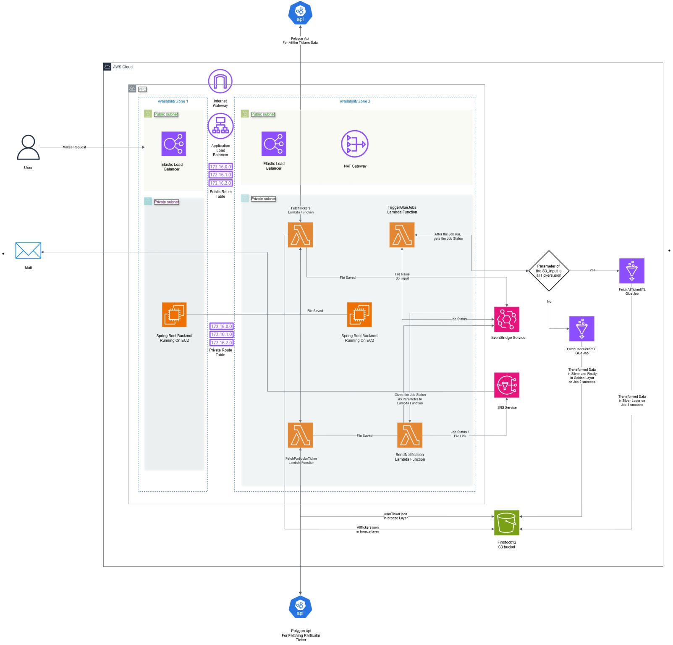The image size is (673, 645).
Task: Click the 'AllTickers.json in bronze layer' label
Action: (368, 530)
